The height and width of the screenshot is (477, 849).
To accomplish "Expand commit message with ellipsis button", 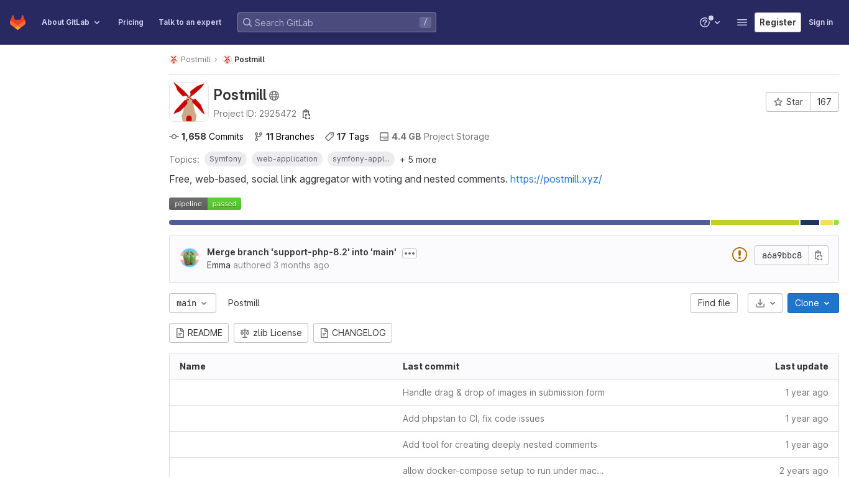I will tap(410, 253).
